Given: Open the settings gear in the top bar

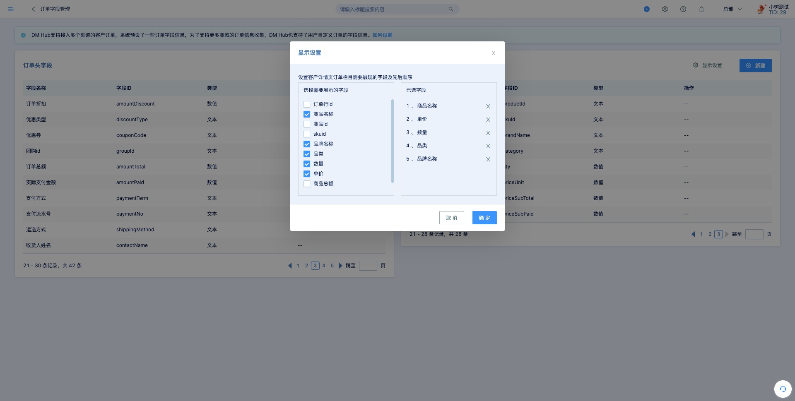Looking at the screenshot, I should 665,9.
